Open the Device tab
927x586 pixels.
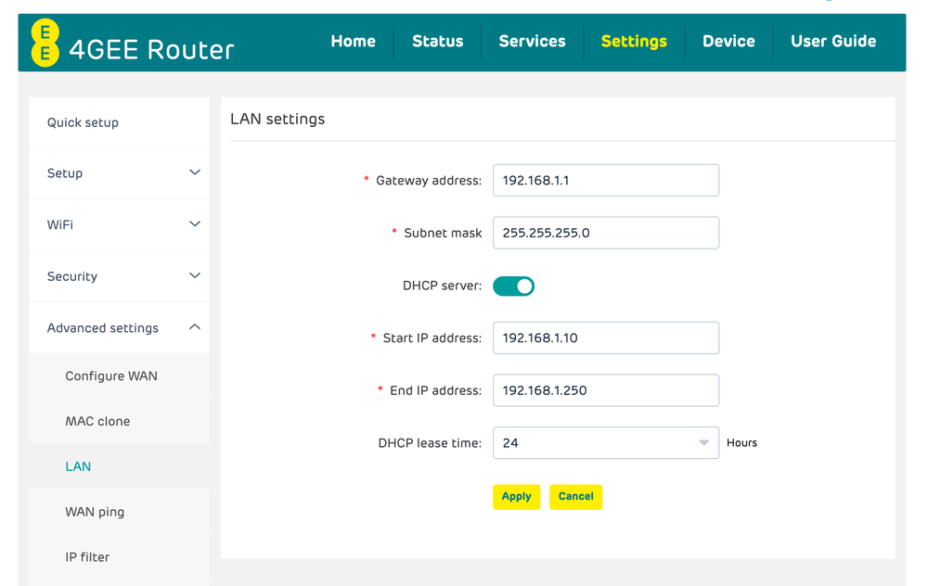pyautogui.click(x=728, y=41)
